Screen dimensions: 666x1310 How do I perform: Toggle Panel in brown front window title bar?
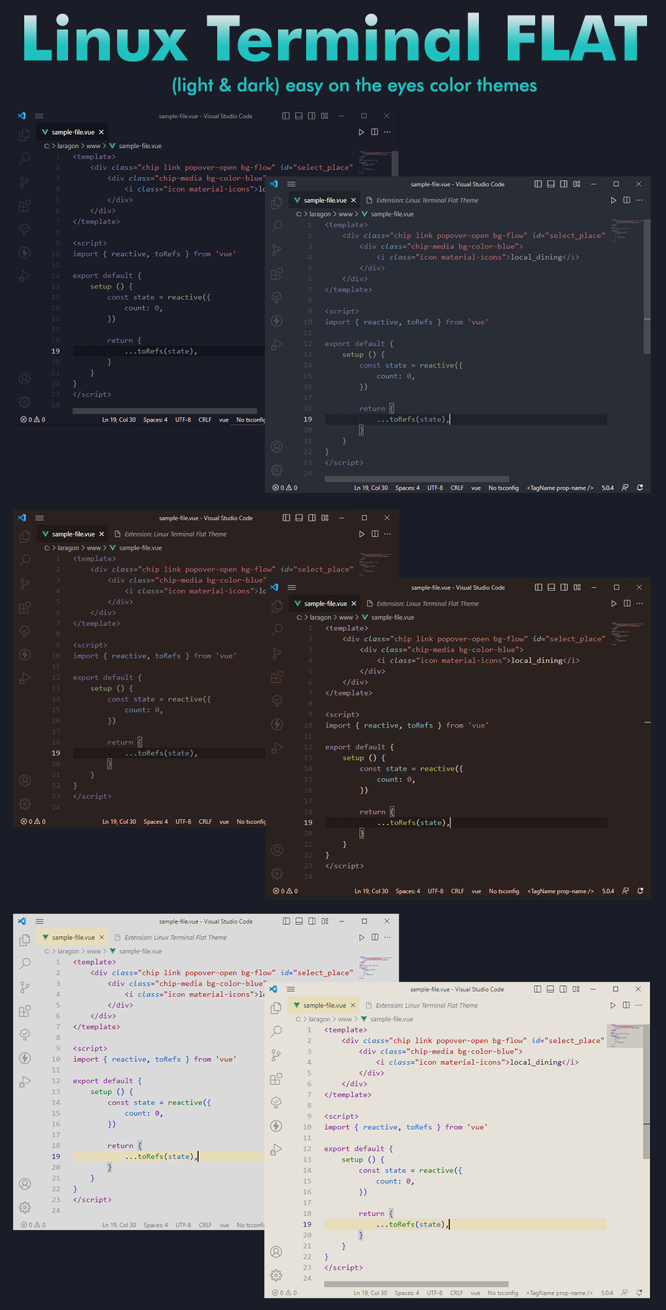[x=552, y=588]
